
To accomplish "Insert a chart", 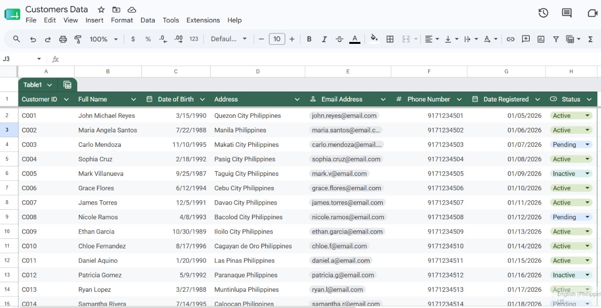I will (x=541, y=39).
